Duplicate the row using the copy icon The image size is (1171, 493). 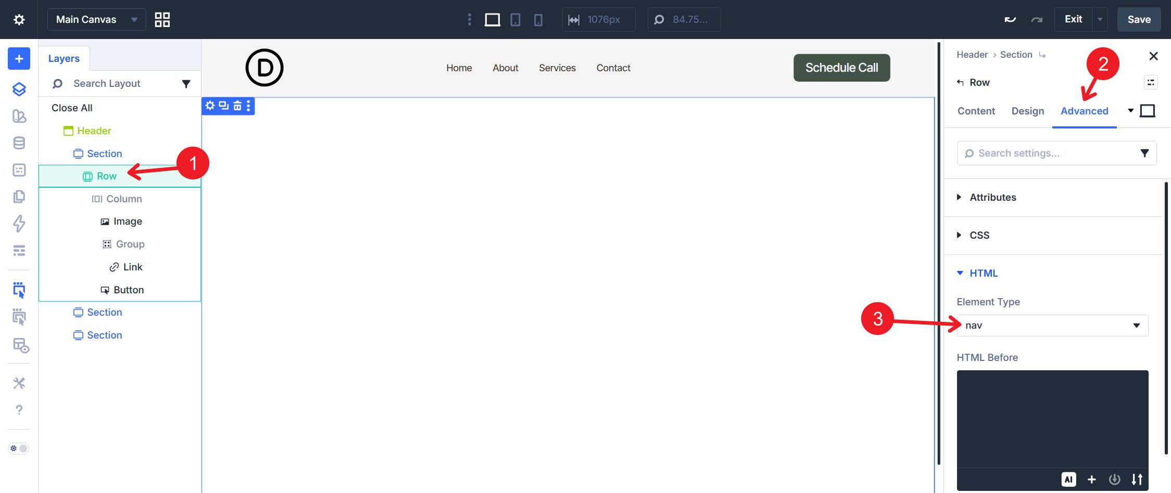click(223, 106)
